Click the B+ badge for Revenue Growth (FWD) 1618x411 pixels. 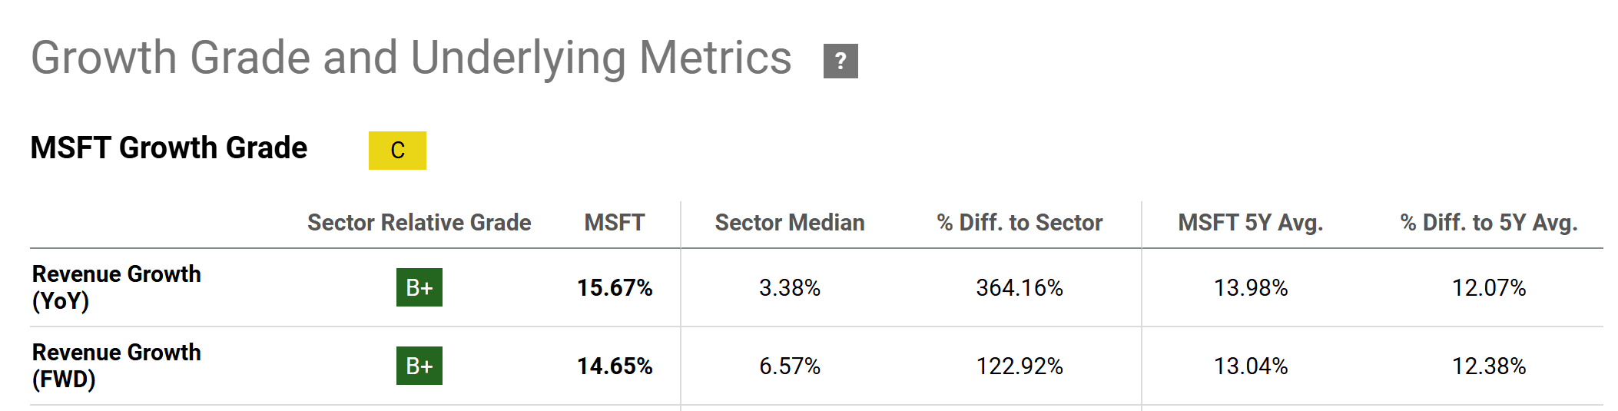pyautogui.click(x=419, y=366)
